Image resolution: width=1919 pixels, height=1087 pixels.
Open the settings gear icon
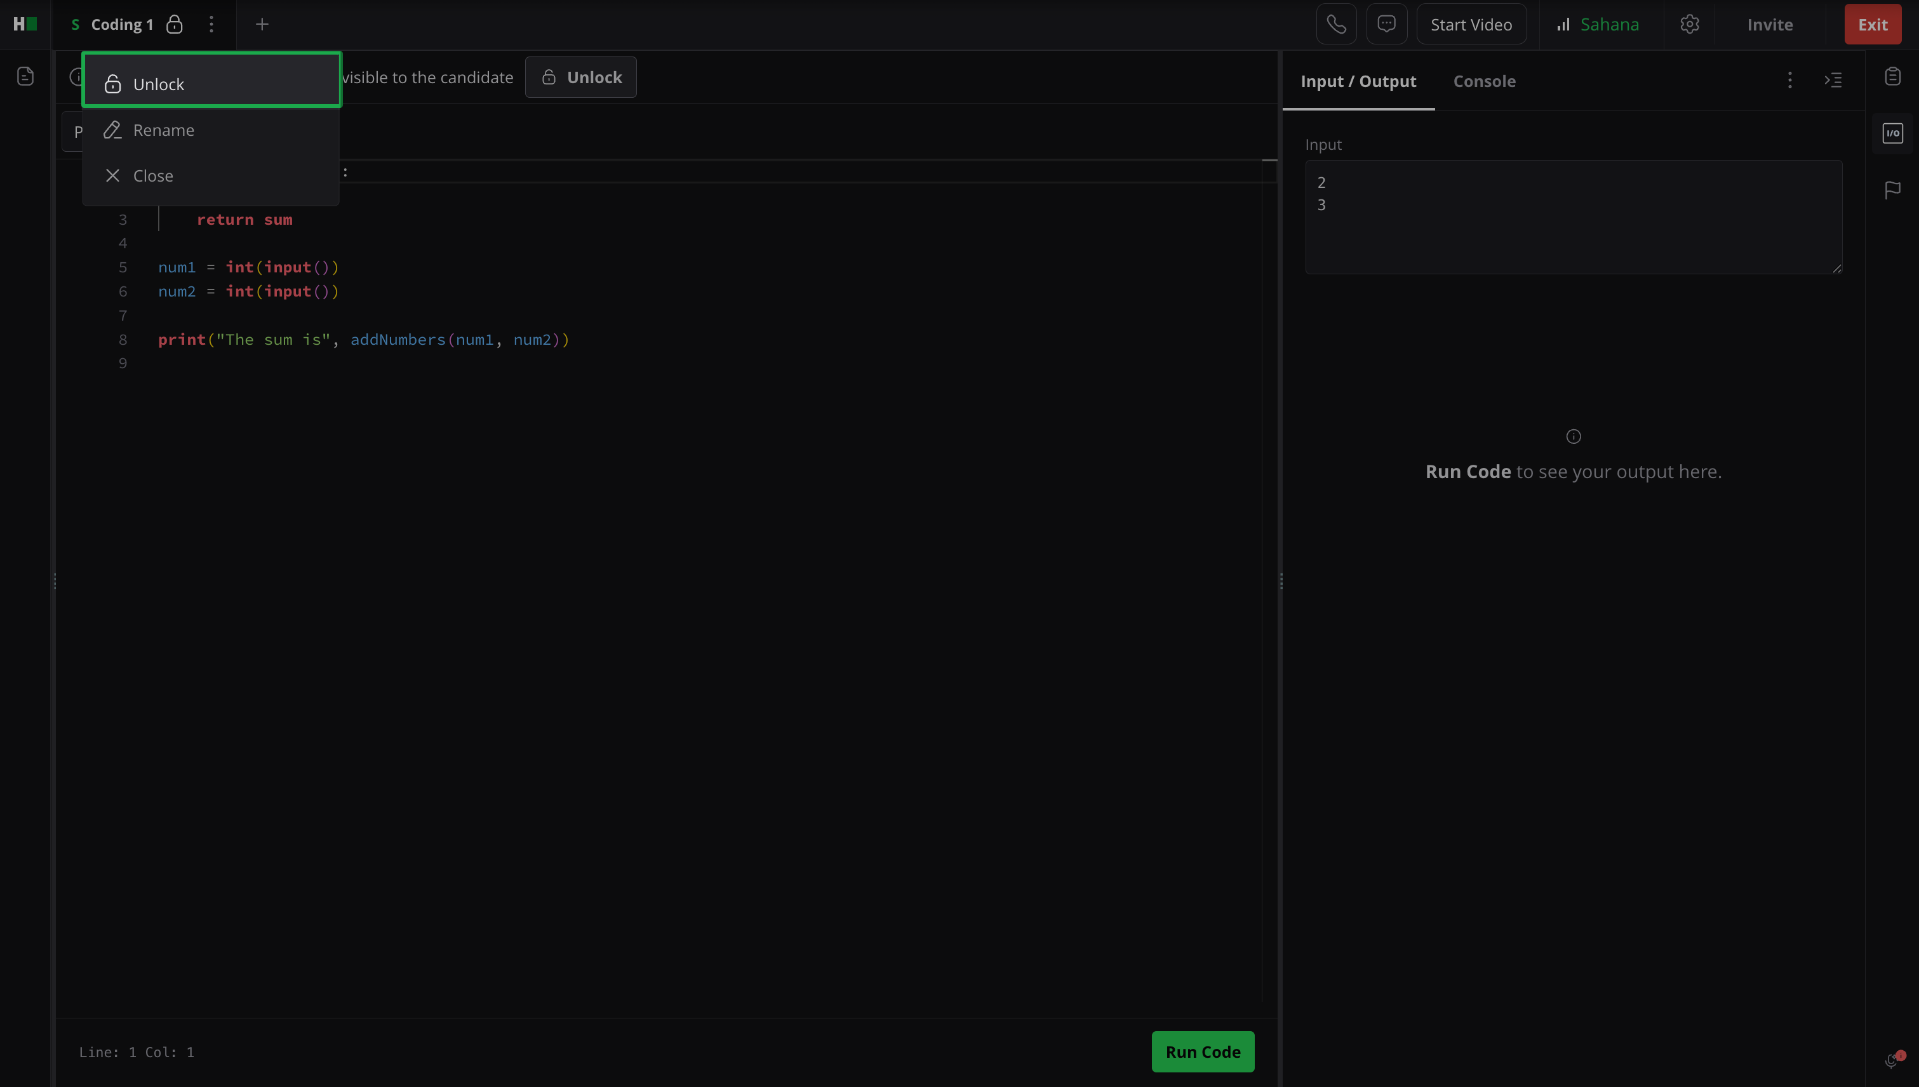tap(1689, 25)
